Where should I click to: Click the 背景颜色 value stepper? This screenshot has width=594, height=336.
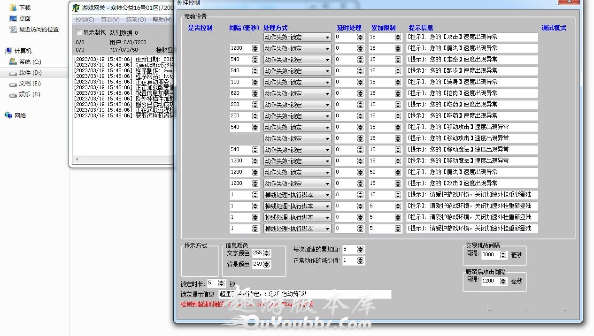click(x=267, y=264)
